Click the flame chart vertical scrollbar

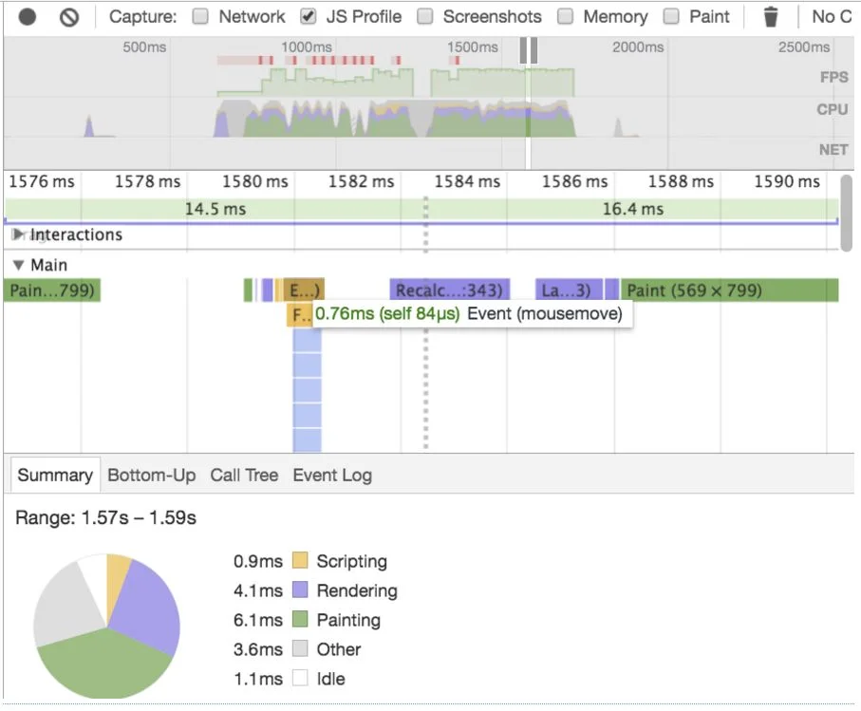tap(847, 213)
